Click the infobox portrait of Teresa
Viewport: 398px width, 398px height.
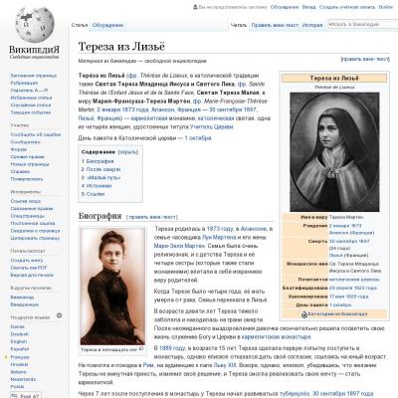pos(334,152)
